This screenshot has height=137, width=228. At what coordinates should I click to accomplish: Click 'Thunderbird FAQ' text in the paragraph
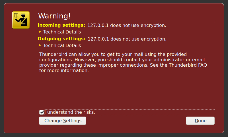pyautogui.click(x=188, y=65)
